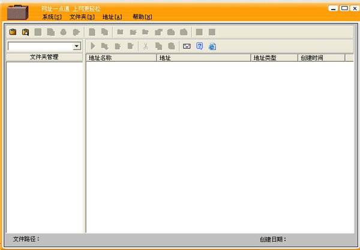
Task: Open the 地址[A] menu
Action: tap(112, 17)
